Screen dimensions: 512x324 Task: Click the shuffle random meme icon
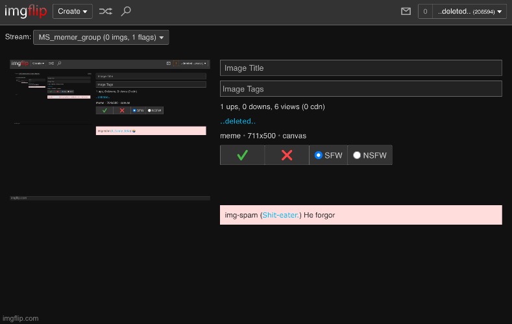pos(105,11)
